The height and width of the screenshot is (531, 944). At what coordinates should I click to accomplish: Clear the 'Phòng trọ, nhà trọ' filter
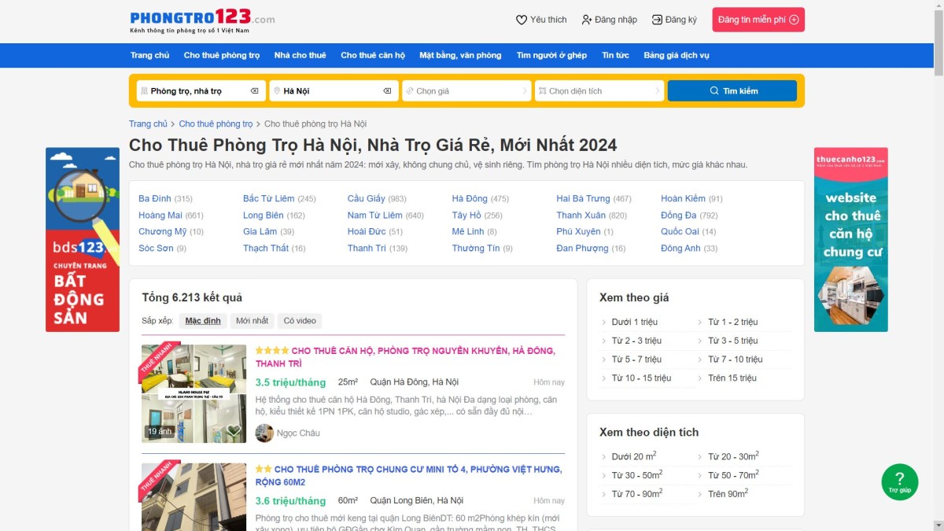click(x=255, y=91)
